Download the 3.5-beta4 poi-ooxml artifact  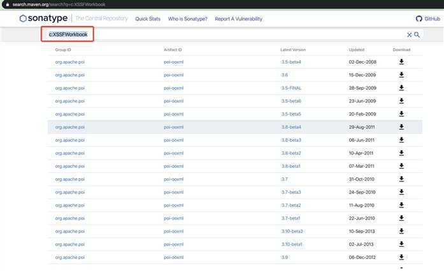coord(401,62)
